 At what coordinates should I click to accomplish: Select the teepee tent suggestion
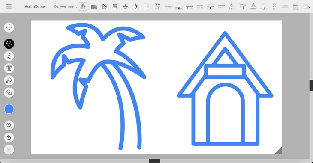(264, 6)
